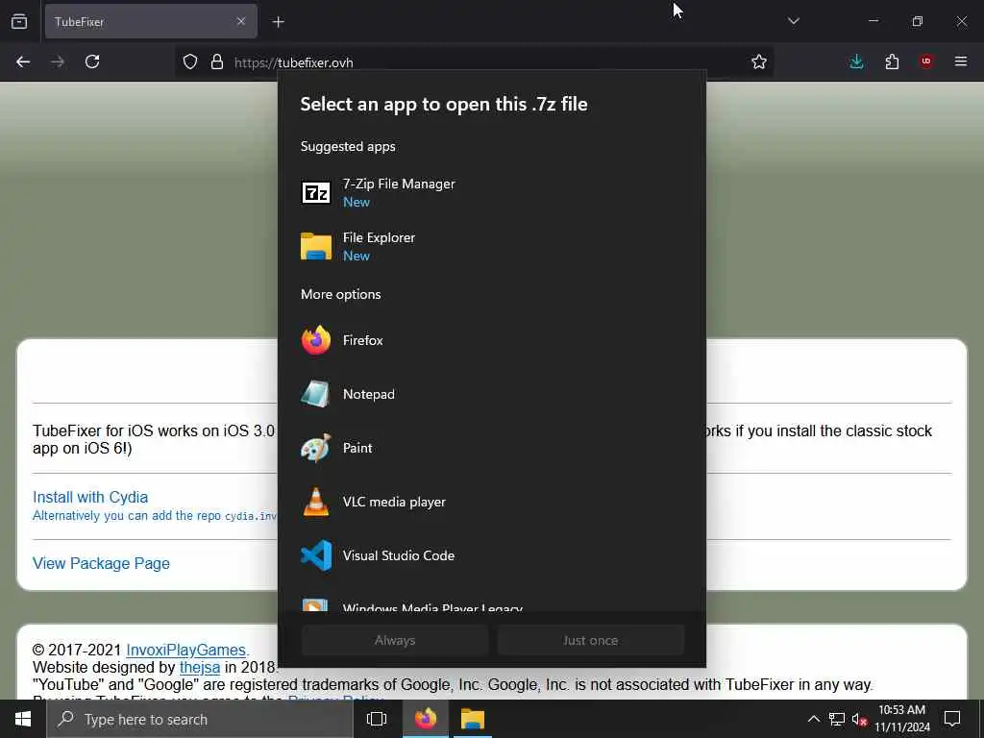Open the notification center icon

(952, 719)
